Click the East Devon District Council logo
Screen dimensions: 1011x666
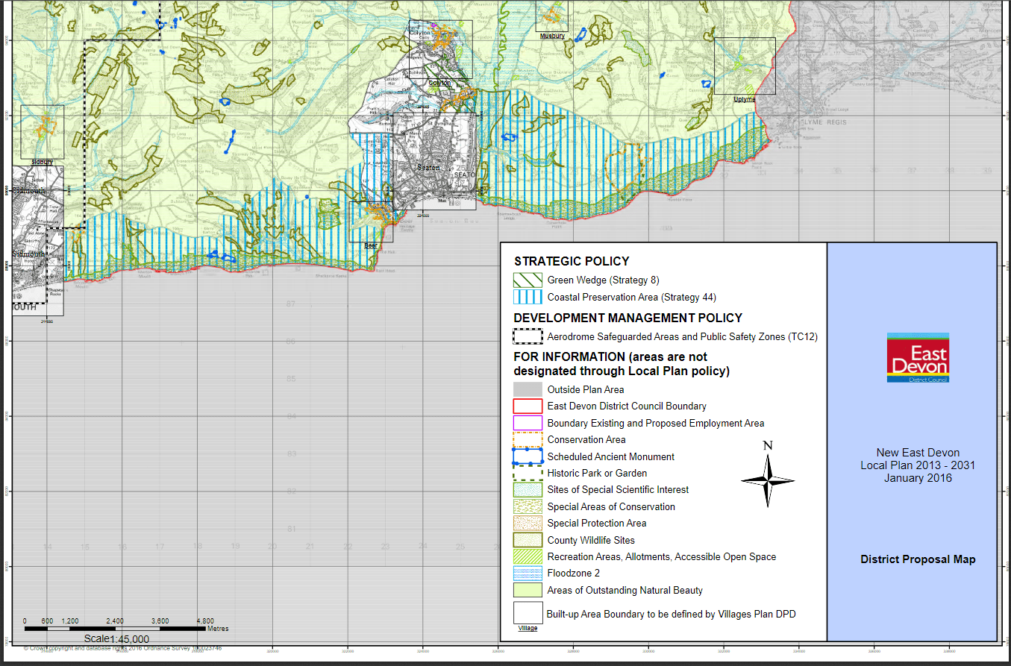[917, 358]
